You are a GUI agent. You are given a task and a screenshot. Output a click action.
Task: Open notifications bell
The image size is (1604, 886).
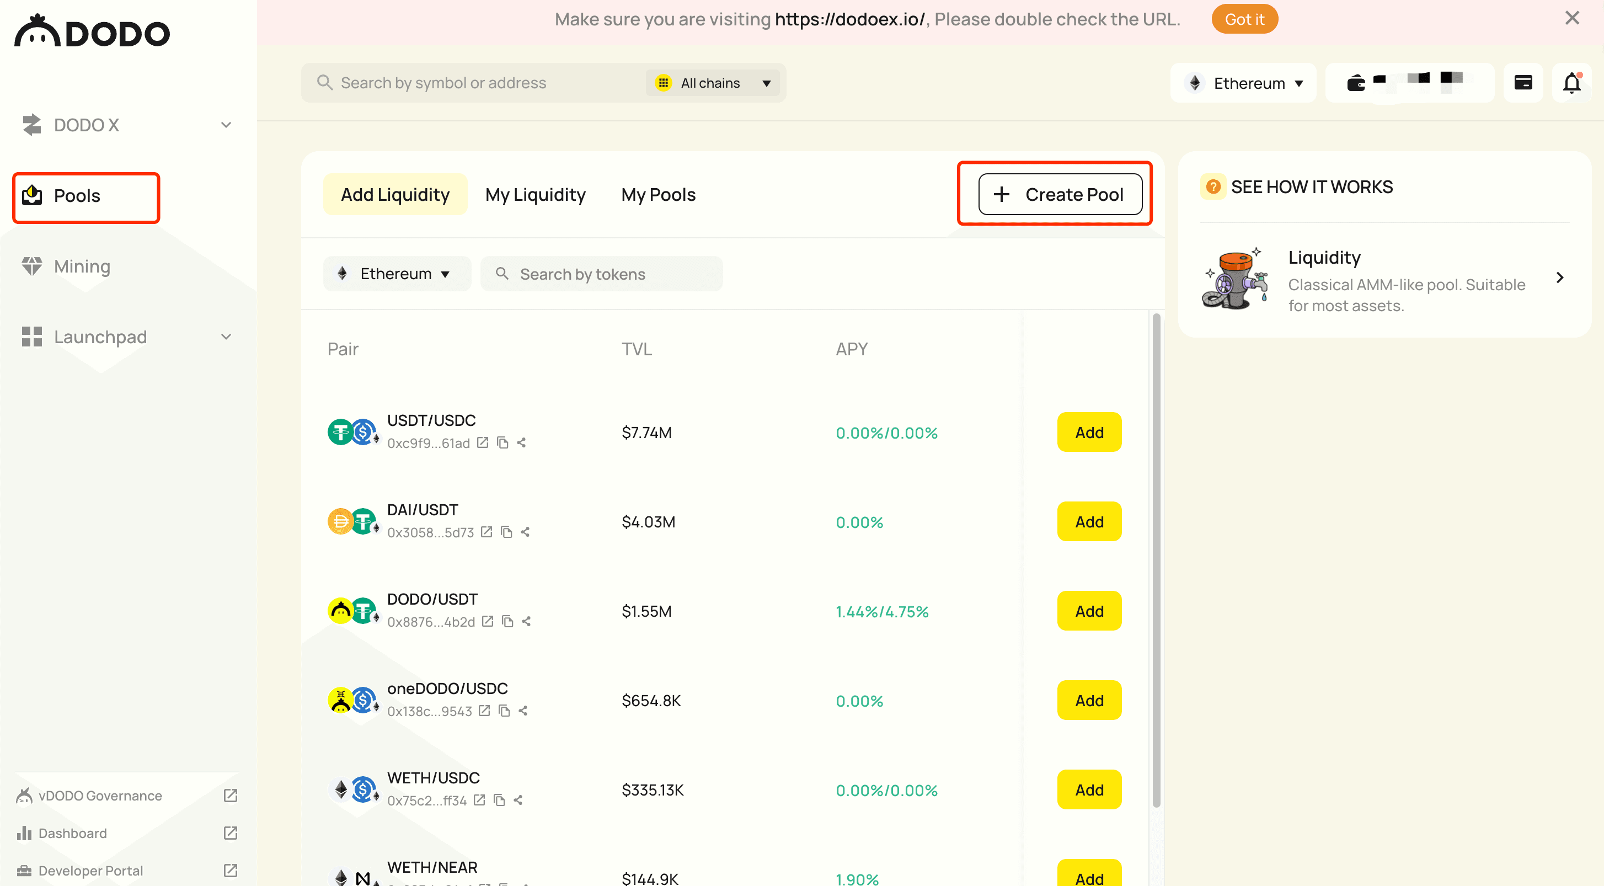click(1571, 83)
